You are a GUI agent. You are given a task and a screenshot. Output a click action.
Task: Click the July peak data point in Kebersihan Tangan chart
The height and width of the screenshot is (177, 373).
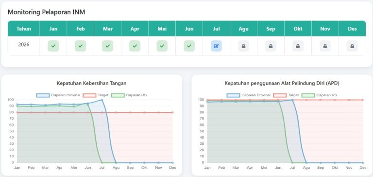(102, 100)
